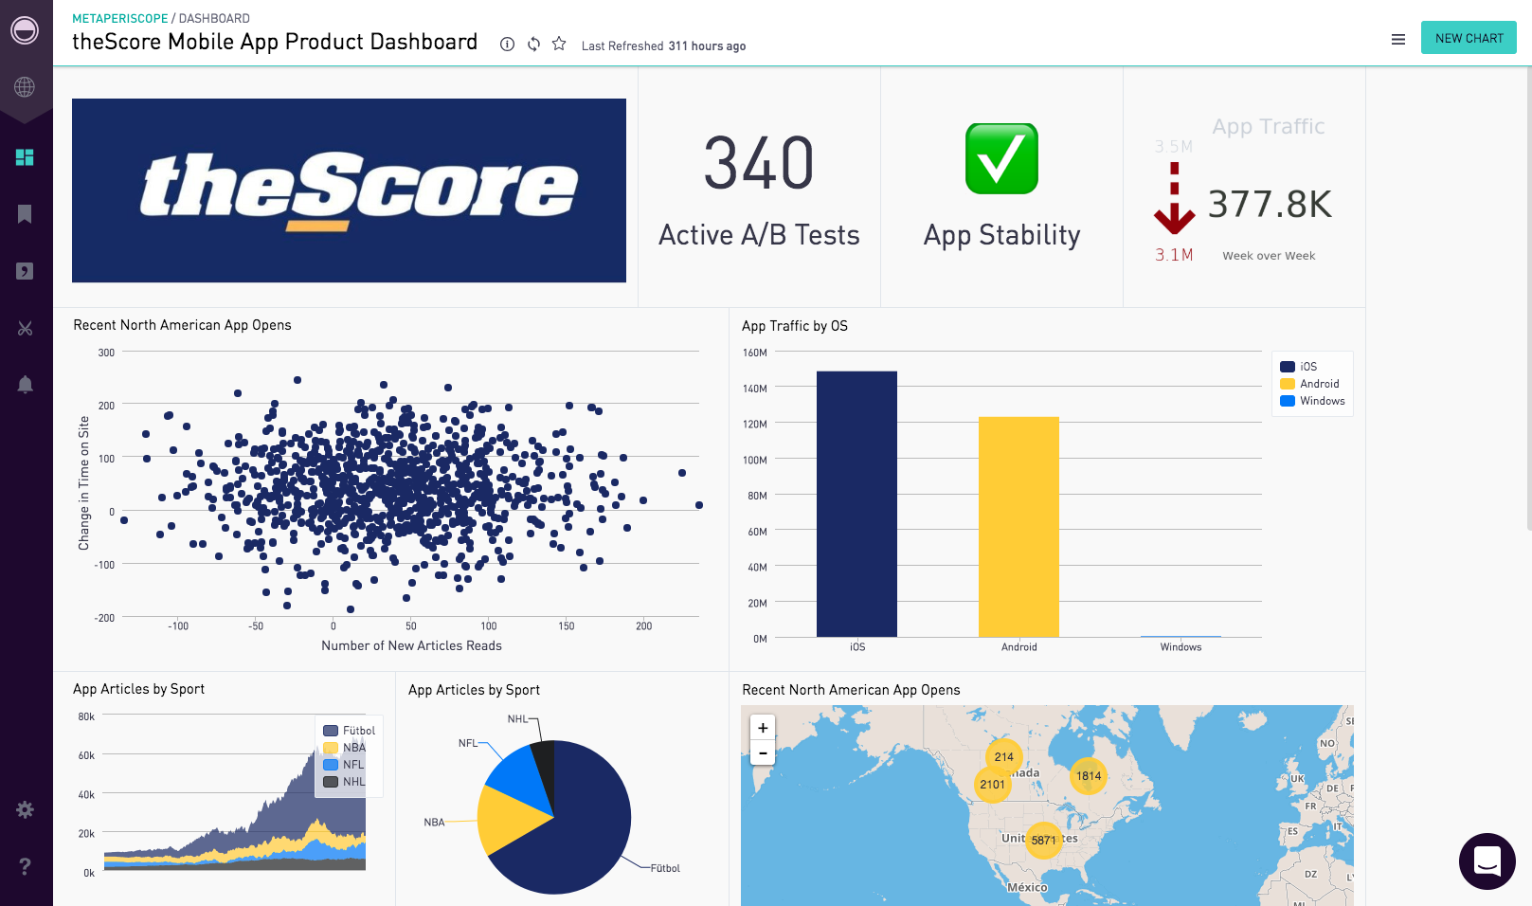Image resolution: width=1532 pixels, height=906 pixels.
Task: Click the help question mark icon
Action: pyautogui.click(x=25, y=866)
